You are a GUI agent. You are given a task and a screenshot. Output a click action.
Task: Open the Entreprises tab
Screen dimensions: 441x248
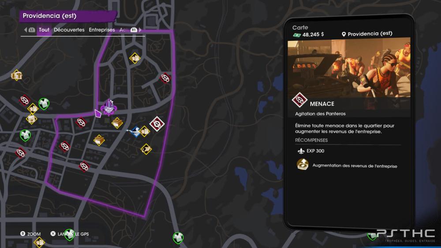102,30
